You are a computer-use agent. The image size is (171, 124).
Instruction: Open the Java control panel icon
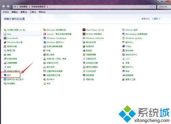(x=5, y=34)
